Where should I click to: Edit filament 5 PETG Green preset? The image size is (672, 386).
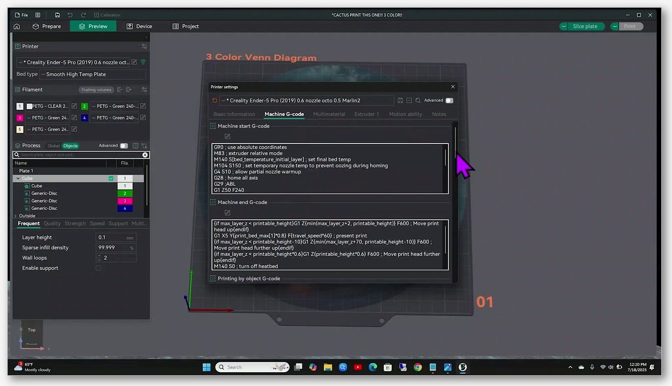pyautogui.click(x=74, y=130)
